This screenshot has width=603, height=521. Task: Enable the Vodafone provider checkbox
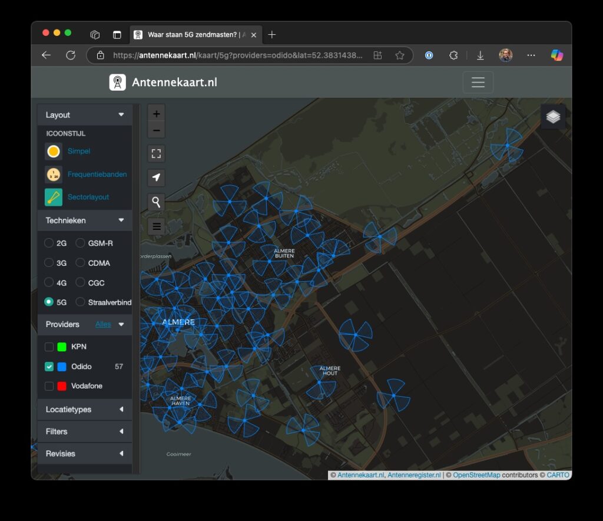[49, 386]
